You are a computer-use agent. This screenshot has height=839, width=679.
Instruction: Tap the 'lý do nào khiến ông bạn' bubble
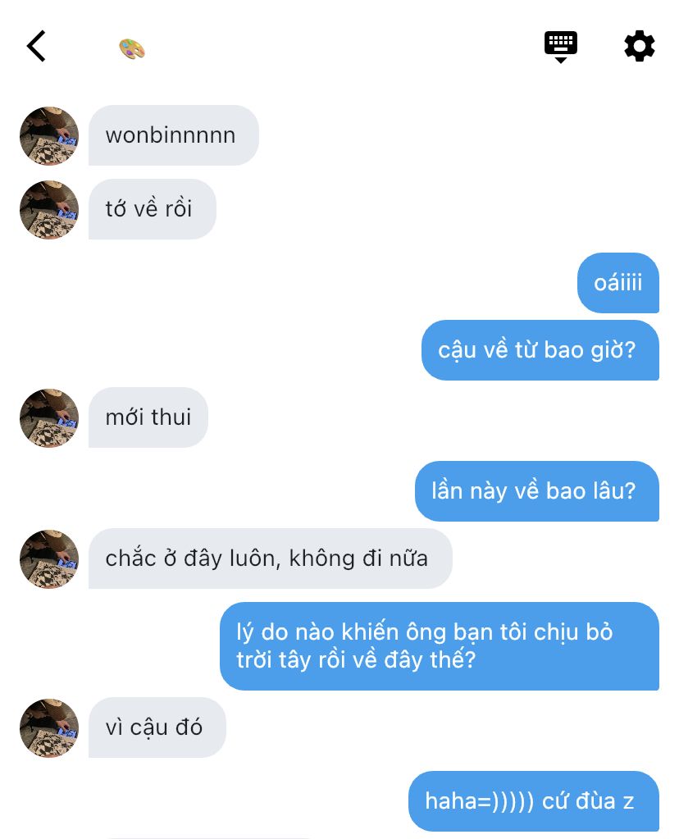(x=440, y=646)
